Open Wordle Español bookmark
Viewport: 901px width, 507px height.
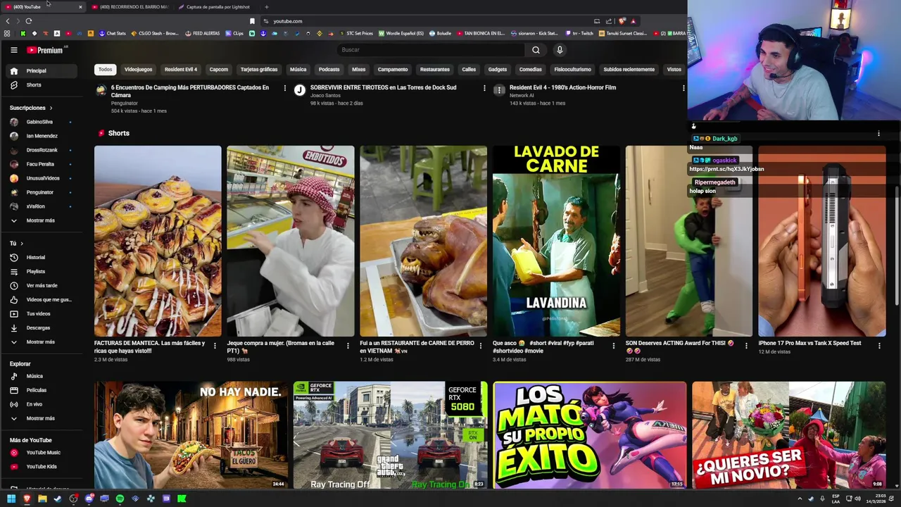[401, 33]
